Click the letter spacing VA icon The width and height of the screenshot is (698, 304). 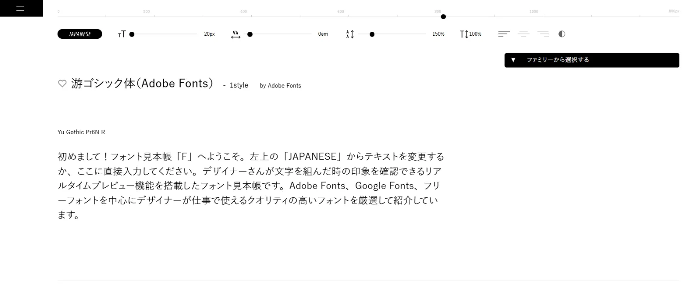coord(236,34)
